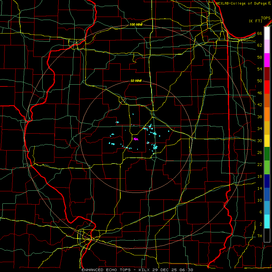Click the KILX station timestamp text
This screenshot has width=272, height=272.
click(x=166, y=270)
